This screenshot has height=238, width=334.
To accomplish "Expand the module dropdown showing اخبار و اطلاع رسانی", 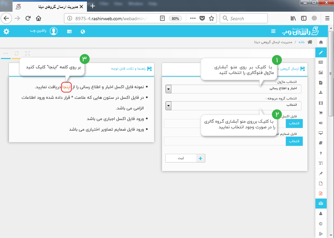I will coord(233,89).
